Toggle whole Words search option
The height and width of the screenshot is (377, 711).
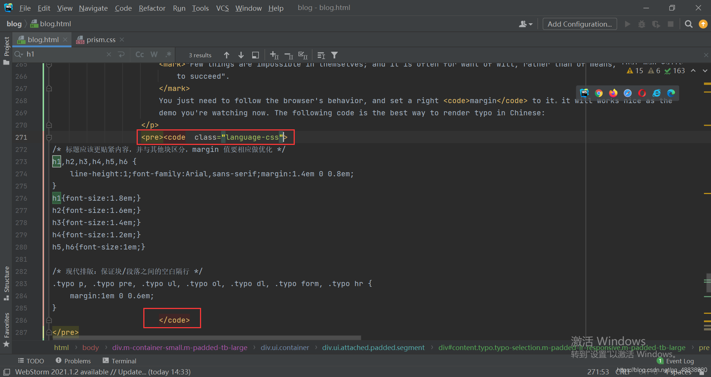coord(154,55)
